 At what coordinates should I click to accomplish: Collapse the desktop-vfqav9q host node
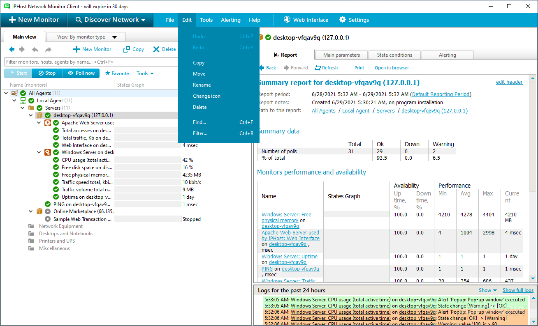click(x=31, y=115)
